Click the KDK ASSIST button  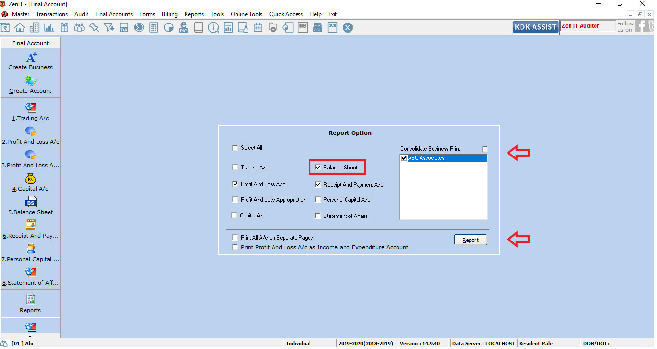(x=535, y=27)
